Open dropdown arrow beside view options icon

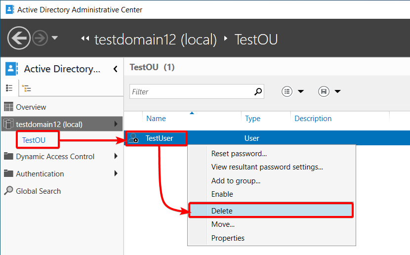point(301,91)
